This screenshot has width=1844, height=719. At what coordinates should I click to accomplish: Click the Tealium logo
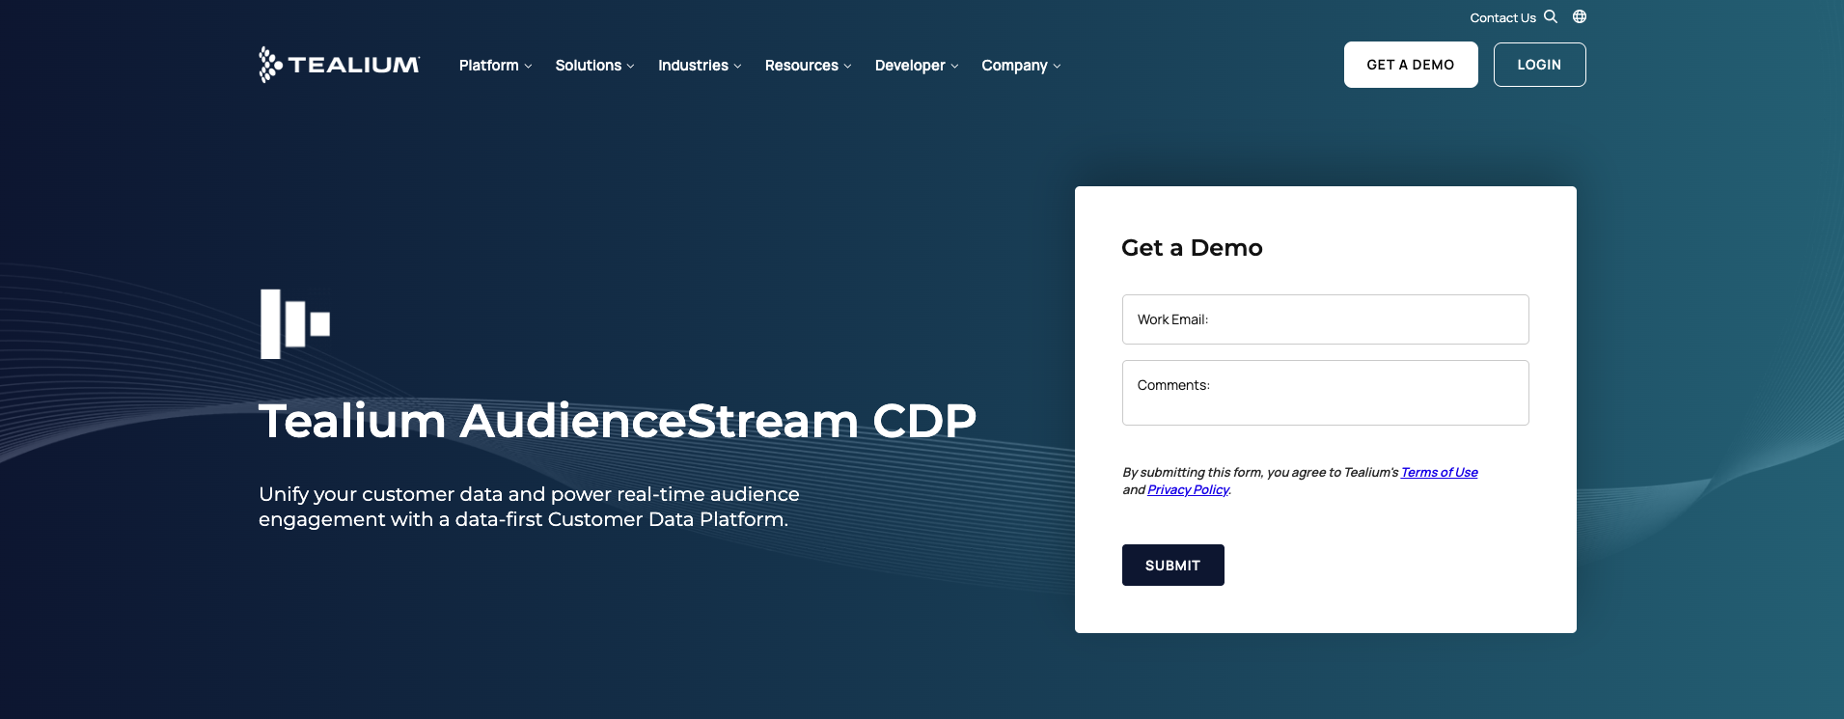340,65
